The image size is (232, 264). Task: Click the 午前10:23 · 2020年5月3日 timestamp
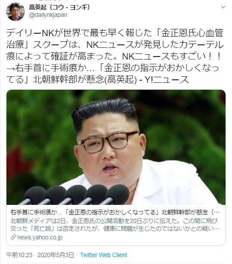[40, 255]
